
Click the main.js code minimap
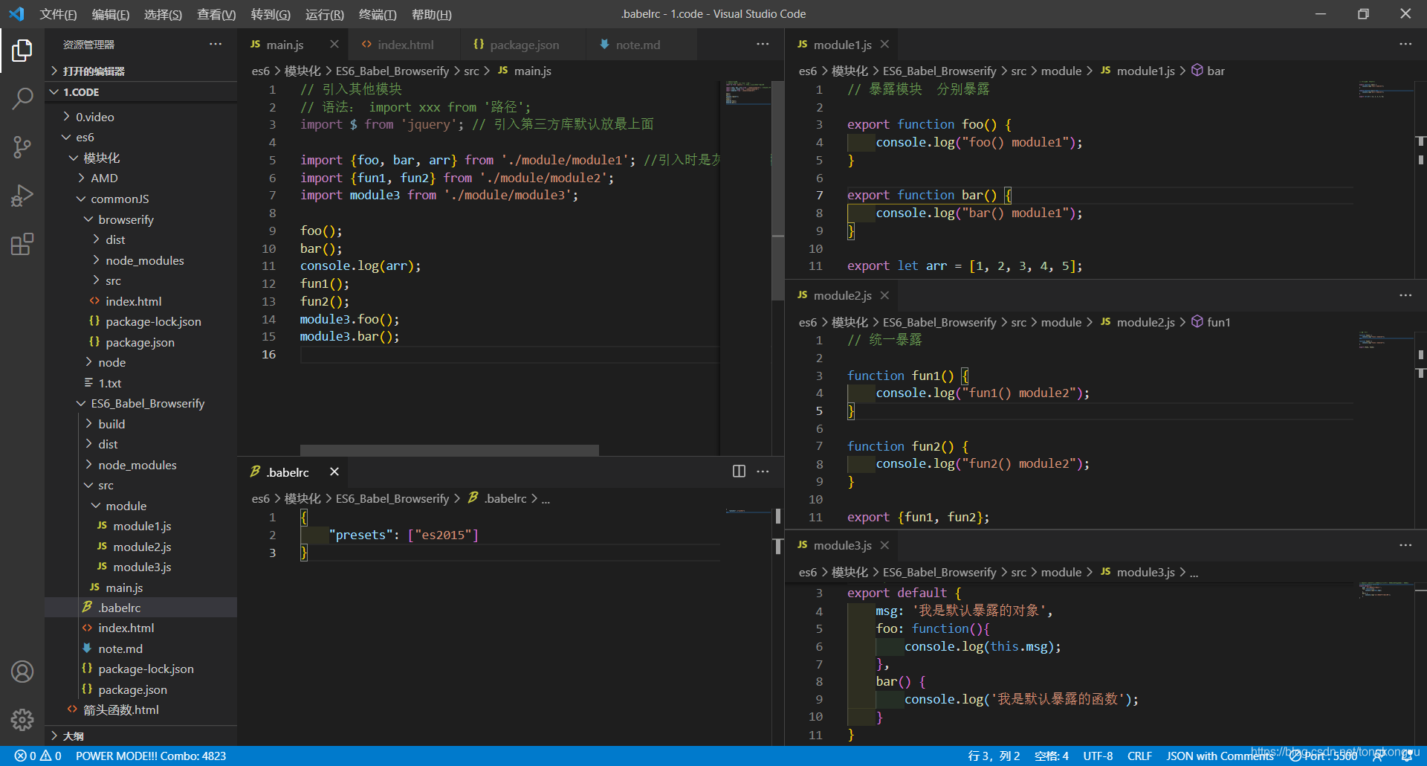click(746, 92)
